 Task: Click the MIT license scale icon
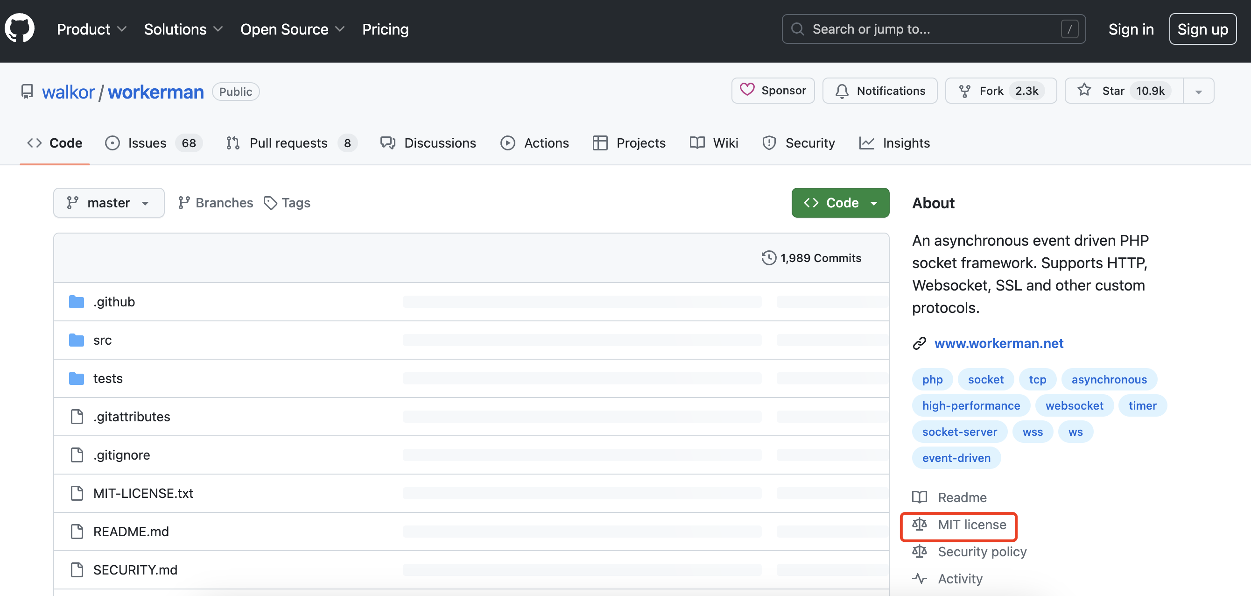point(919,525)
